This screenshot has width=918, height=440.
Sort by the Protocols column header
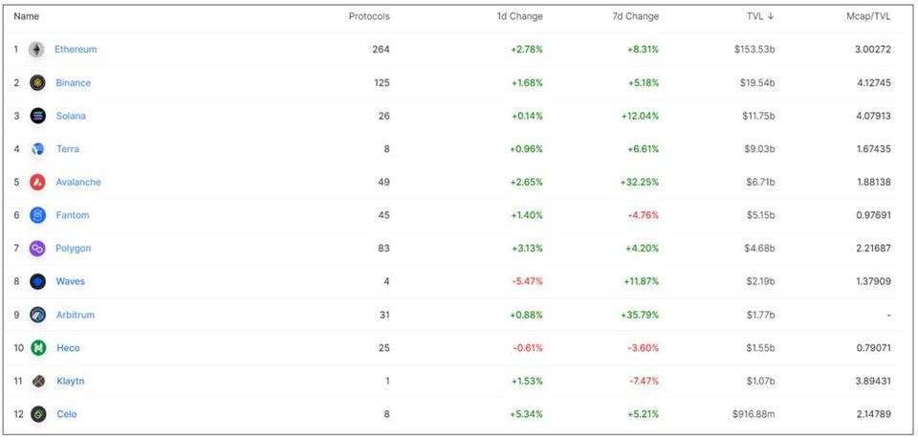(x=368, y=16)
